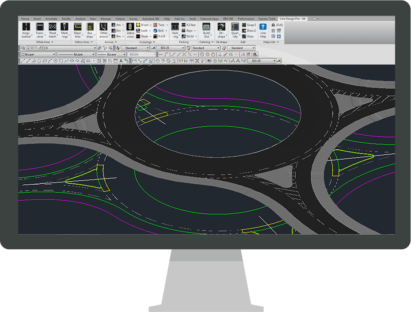The width and height of the screenshot is (411, 312).
Task: Select the Longitudinal white lines tool
Action: (24, 32)
